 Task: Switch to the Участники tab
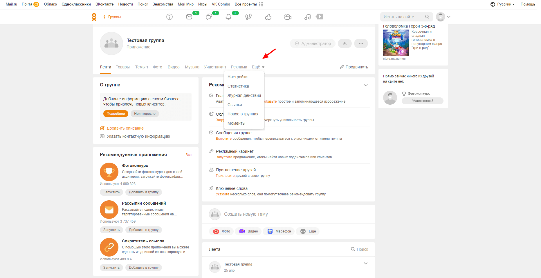pos(215,67)
